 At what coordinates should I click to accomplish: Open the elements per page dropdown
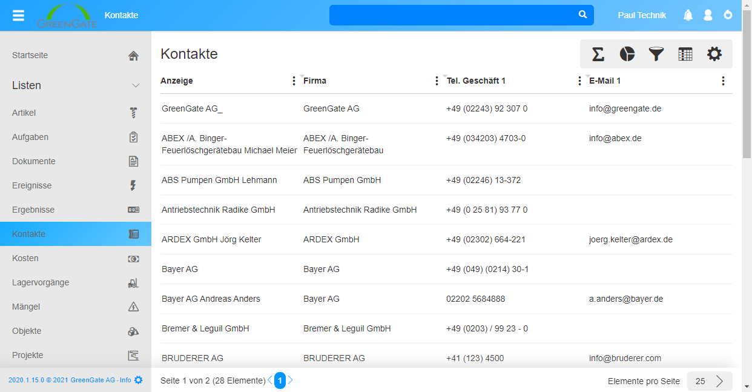point(710,381)
